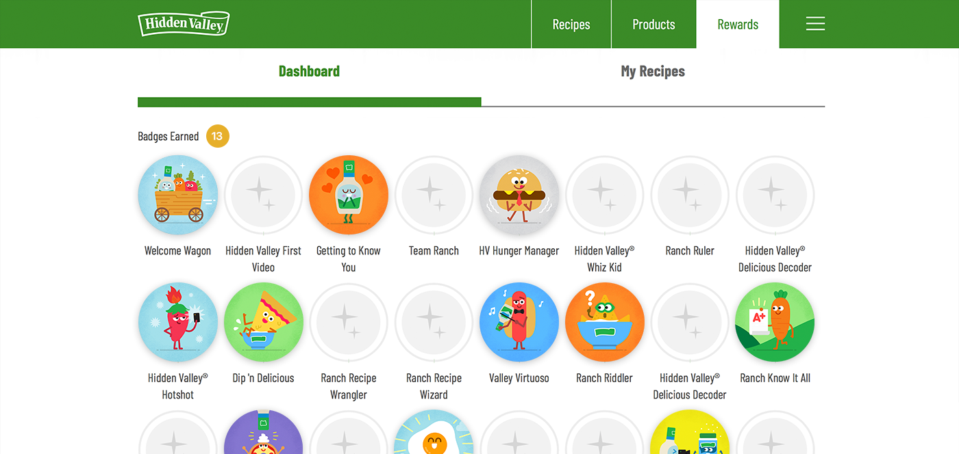959x454 pixels.
Task: Select the locked Team Ranch badge
Action: coord(434,195)
